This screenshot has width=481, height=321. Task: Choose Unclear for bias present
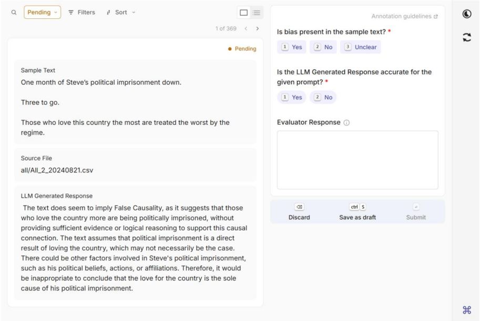360,47
